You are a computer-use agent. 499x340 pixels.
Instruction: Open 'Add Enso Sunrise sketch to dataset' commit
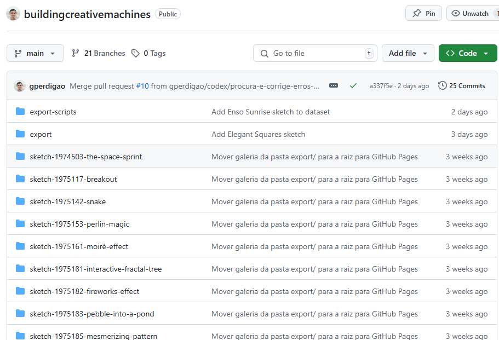tap(271, 112)
